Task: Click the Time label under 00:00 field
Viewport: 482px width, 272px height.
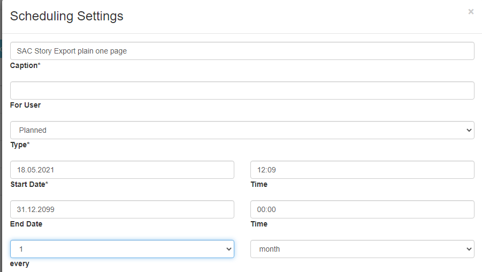Action: click(x=259, y=224)
